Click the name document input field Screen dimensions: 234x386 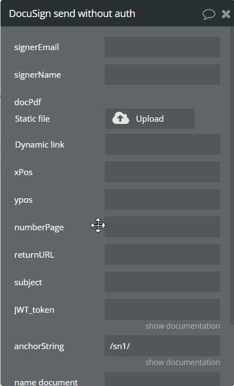coord(162,379)
